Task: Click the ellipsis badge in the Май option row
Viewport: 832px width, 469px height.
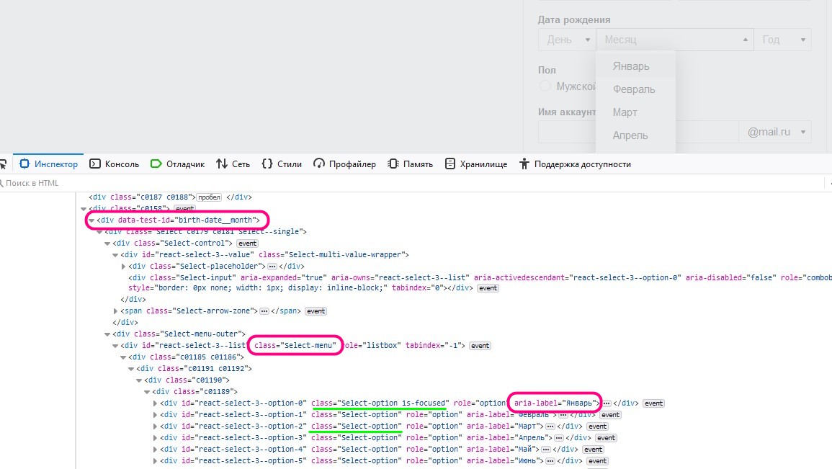Action: click(545, 450)
